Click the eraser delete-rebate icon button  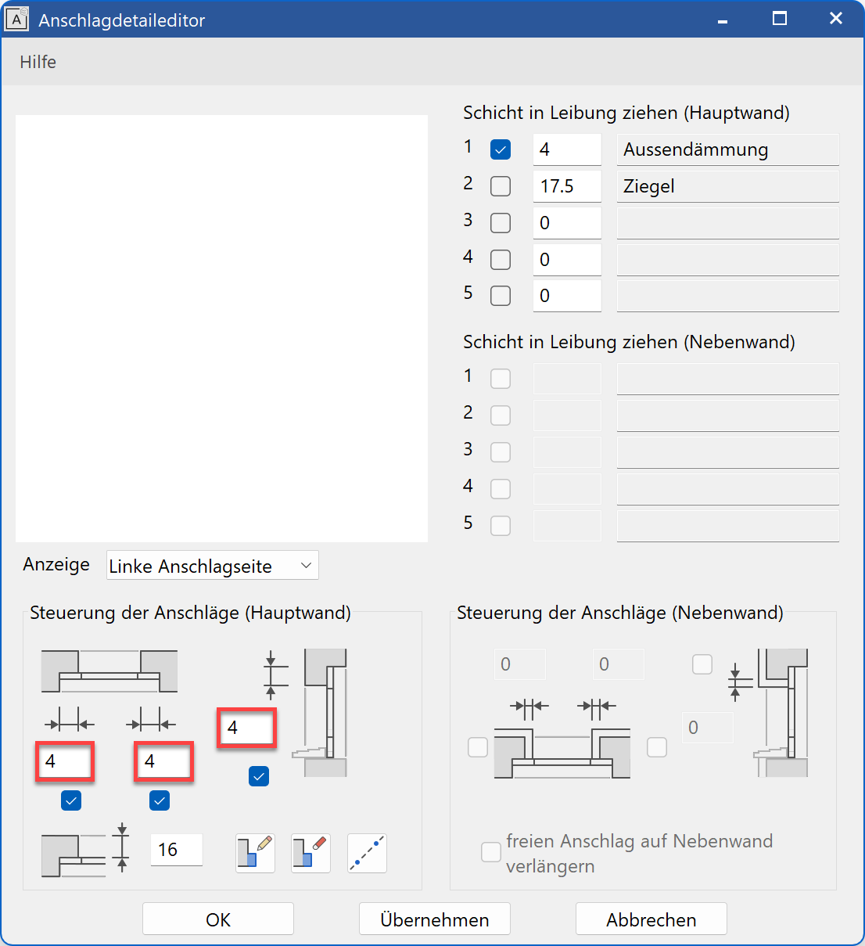pyautogui.click(x=310, y=853)
